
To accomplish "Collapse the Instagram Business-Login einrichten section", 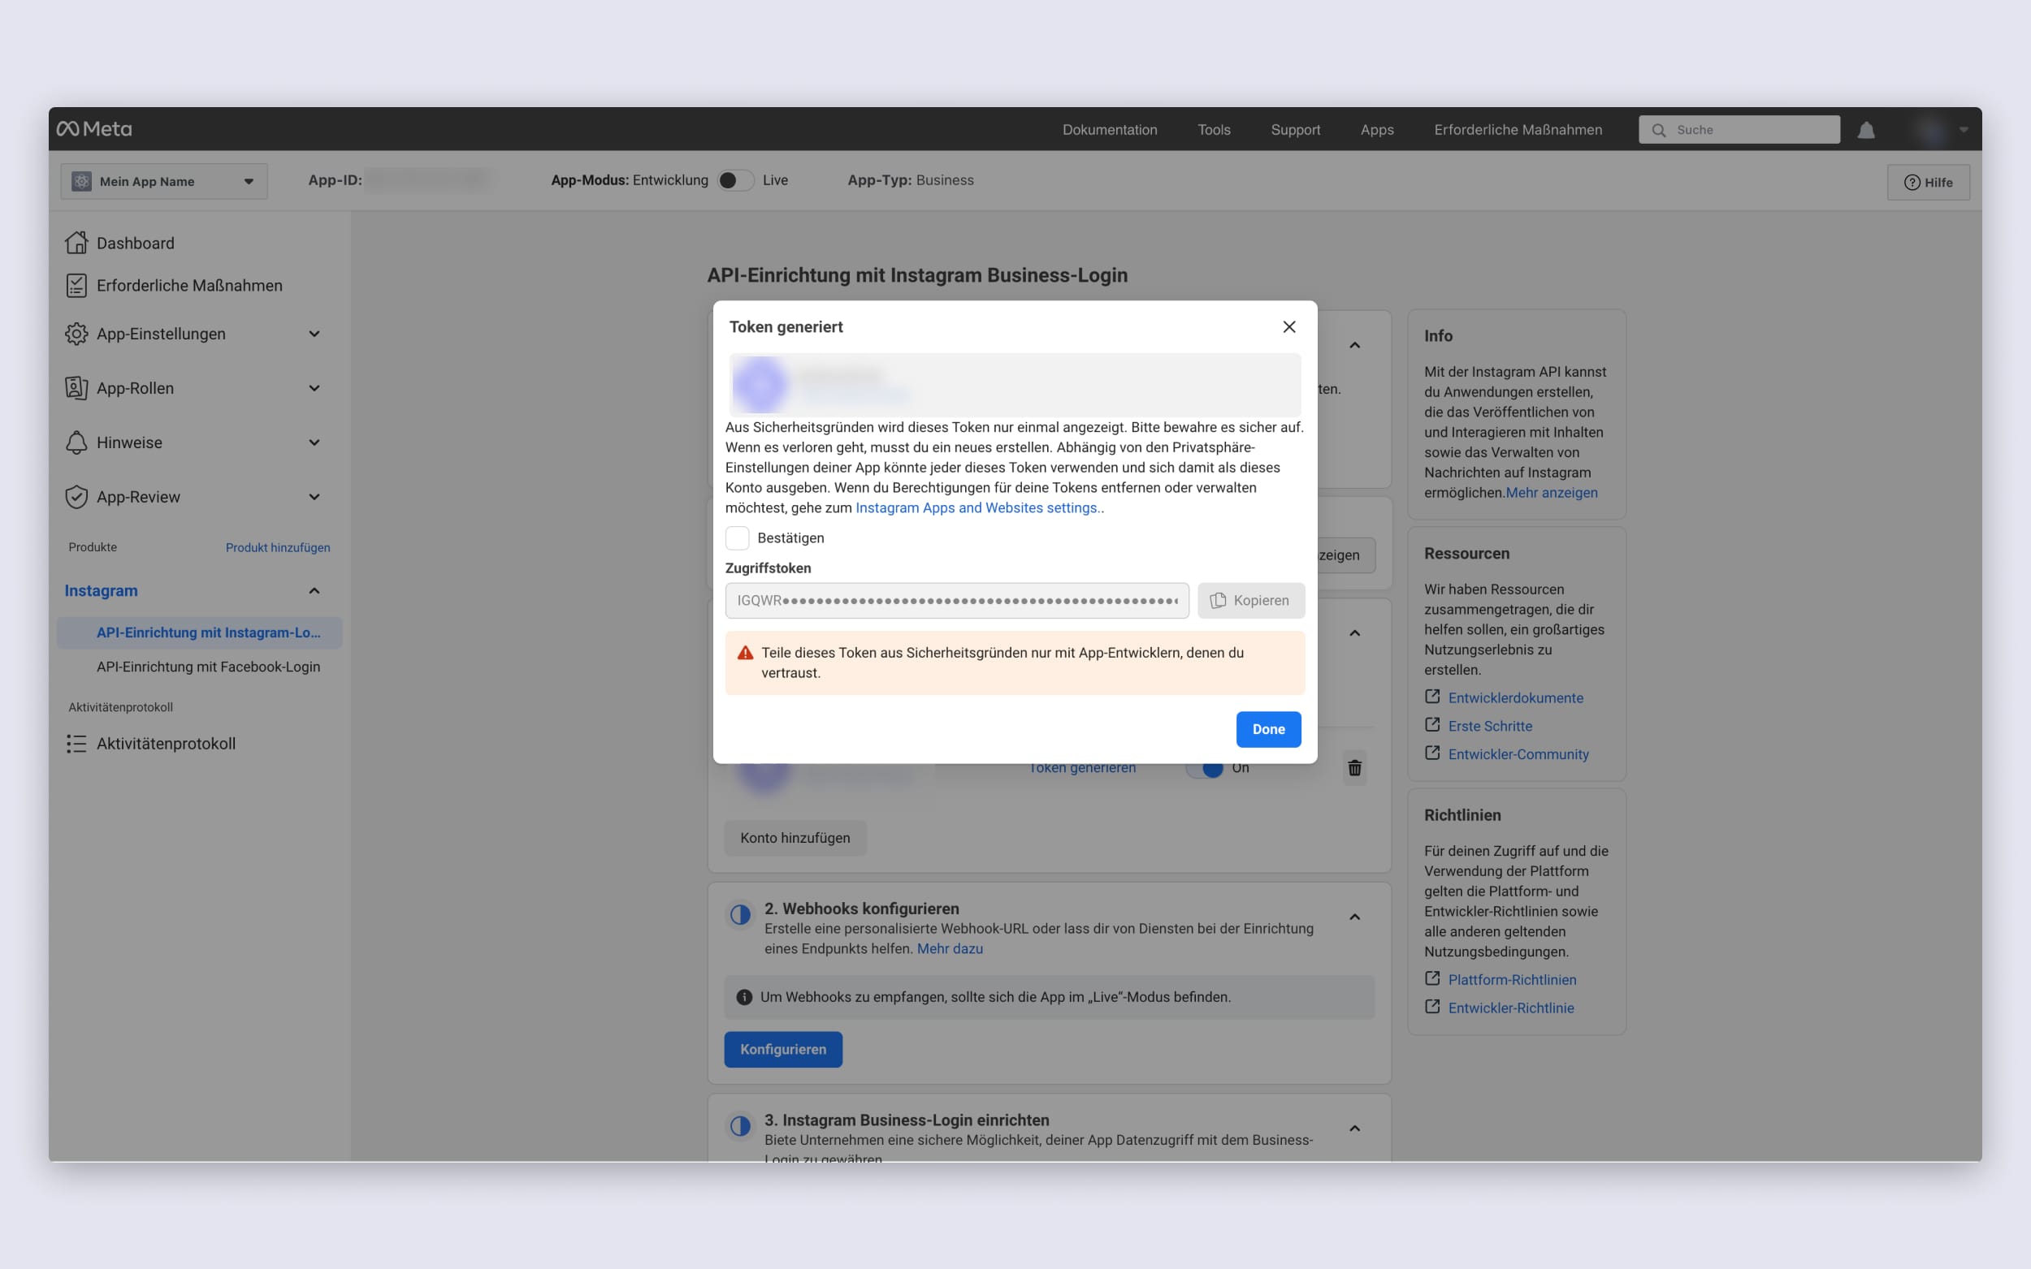I will point(1354,1129).
